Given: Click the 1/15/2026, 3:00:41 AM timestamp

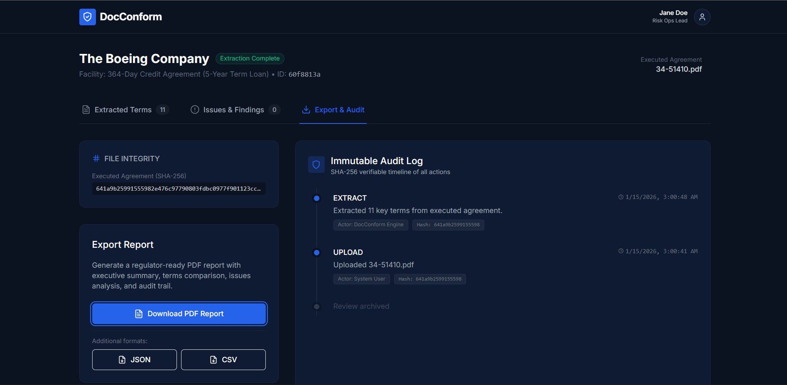Looking at the screenshot, I should point(662,251).
